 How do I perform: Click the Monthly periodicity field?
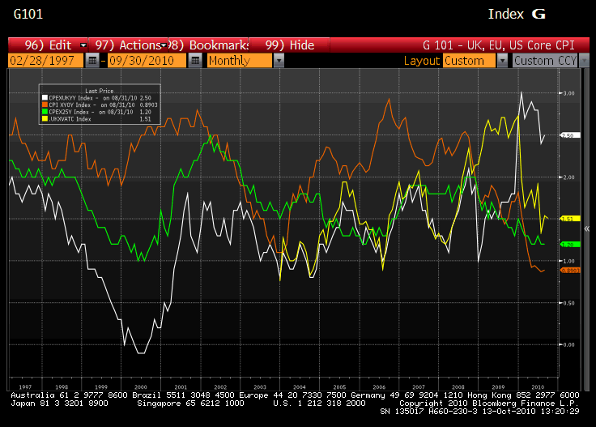(x=240, y=61)
